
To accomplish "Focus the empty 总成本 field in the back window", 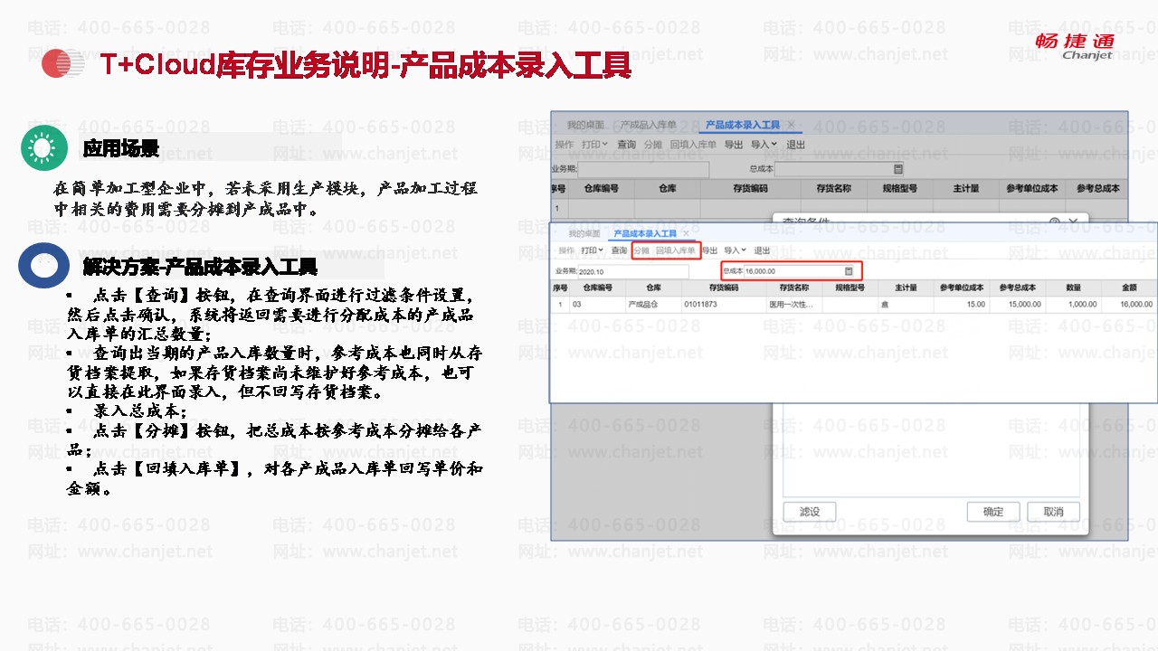I will coord(840,169).
